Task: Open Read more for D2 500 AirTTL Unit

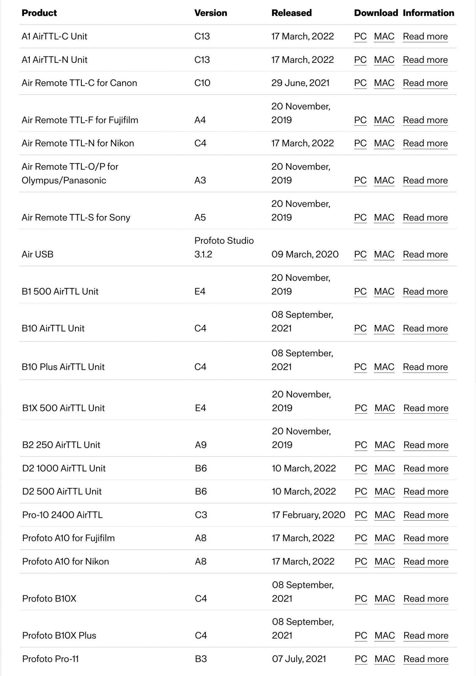Action: (426, 491)
